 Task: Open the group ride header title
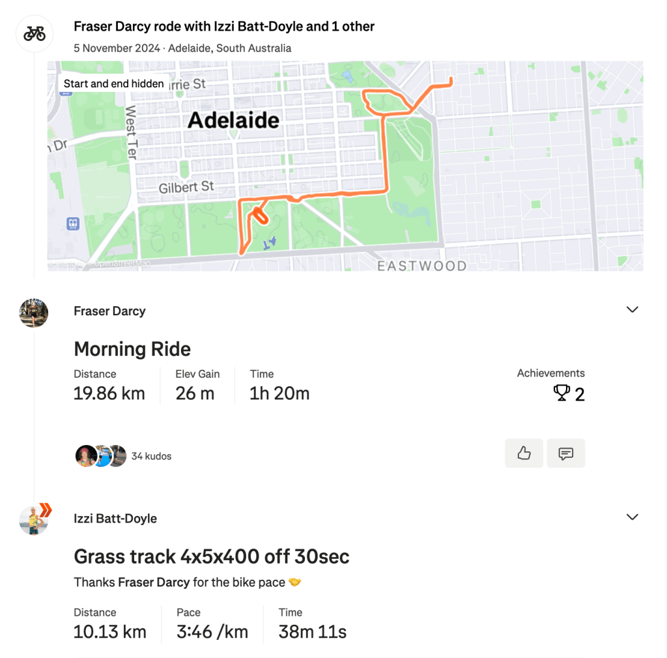(x=224, y=27)
